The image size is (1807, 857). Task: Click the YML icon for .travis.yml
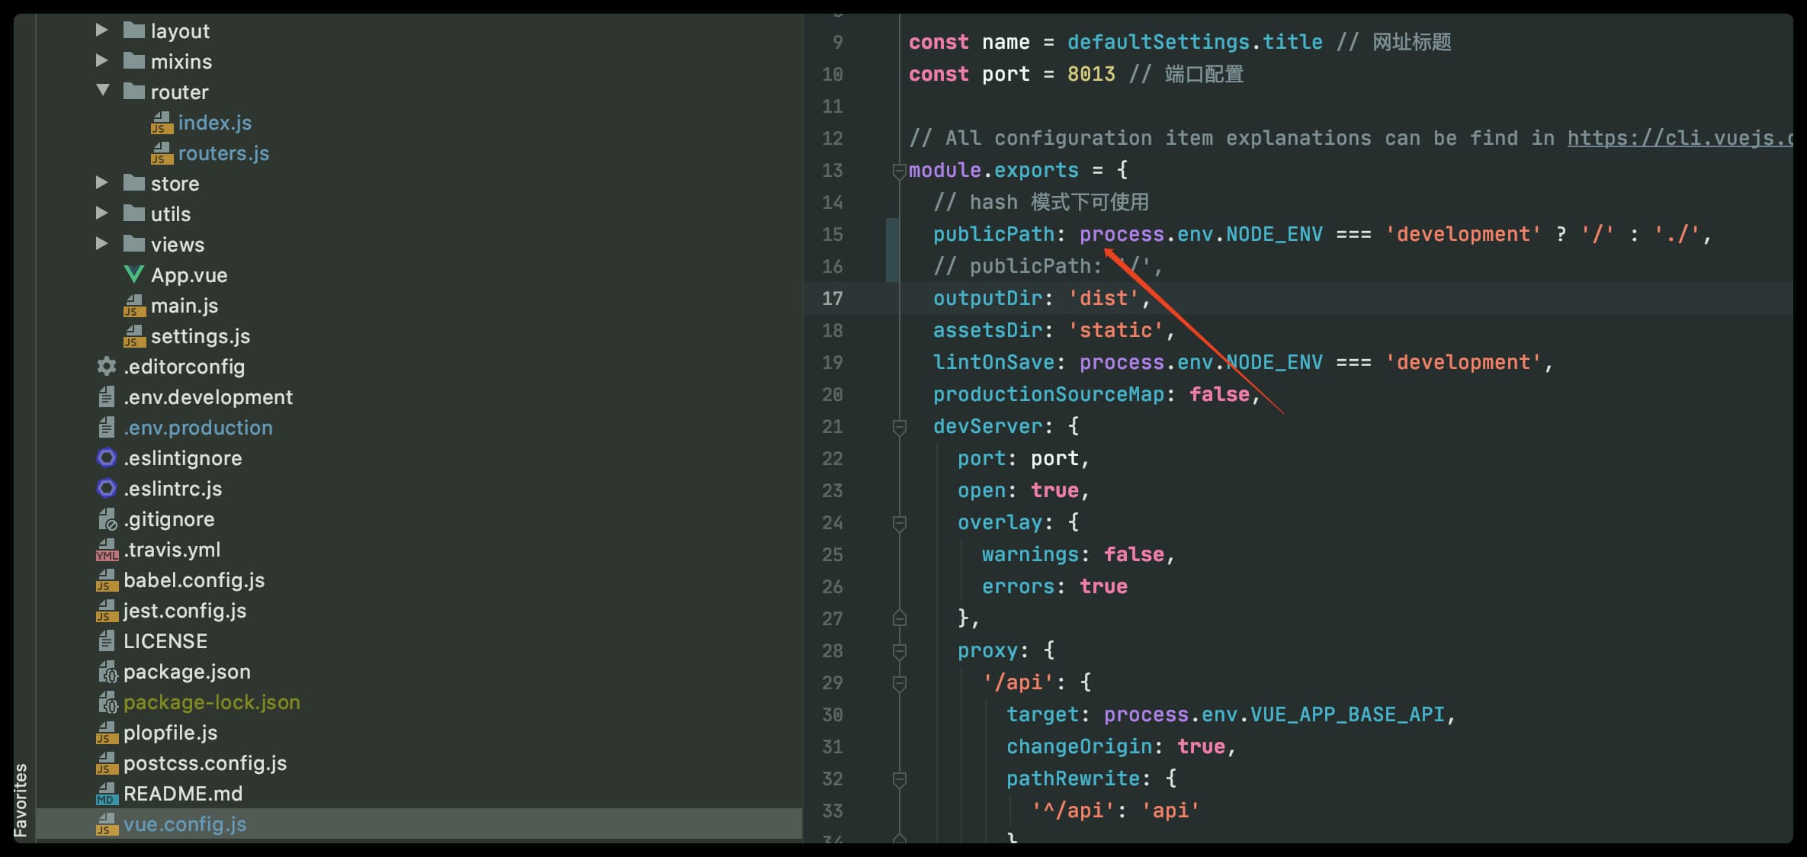pos(107,550)
